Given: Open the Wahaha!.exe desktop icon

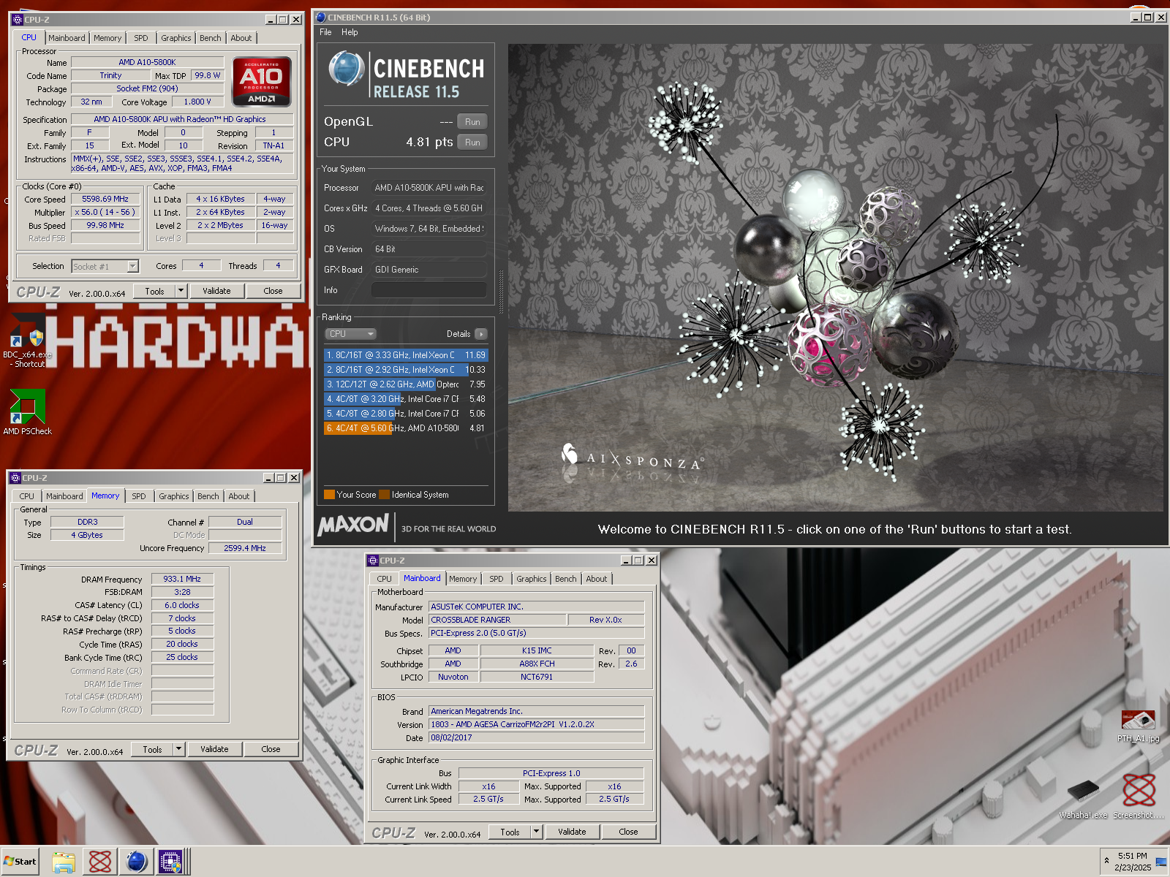Looking at the screenshot, I should click(1083, 798).
